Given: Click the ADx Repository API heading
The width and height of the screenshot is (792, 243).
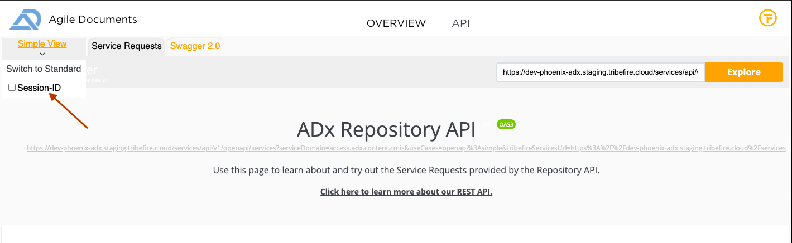Looking at the screenshot, I should pos(386,129).
